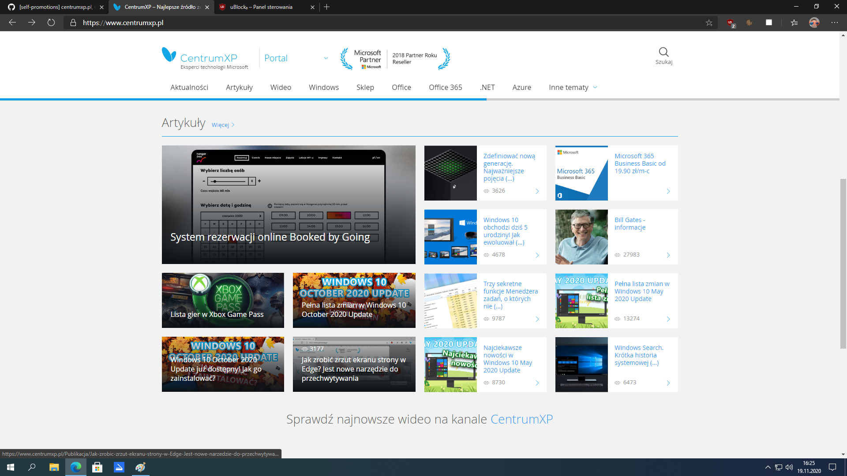Open the Artykuły menu item
Image resolution: width=847 pixels, height=476 pixels.
click(239, 87)
